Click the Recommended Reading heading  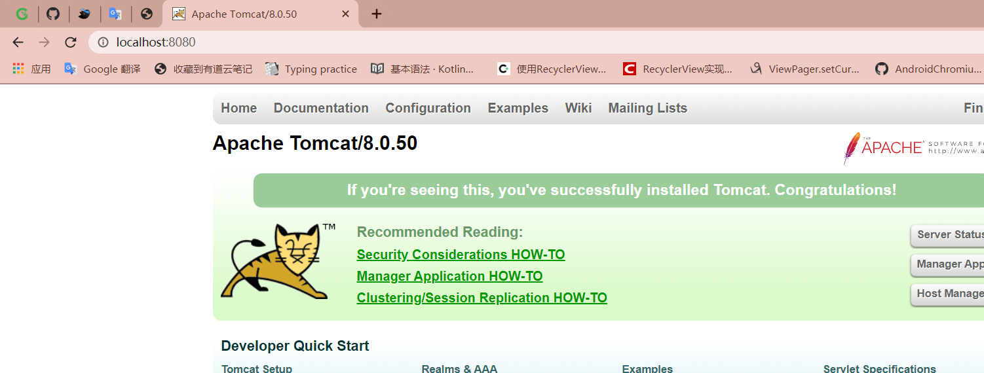coord(440,232)
